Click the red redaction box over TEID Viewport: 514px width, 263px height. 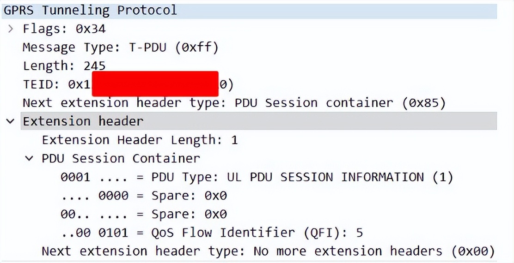point(155,84)
